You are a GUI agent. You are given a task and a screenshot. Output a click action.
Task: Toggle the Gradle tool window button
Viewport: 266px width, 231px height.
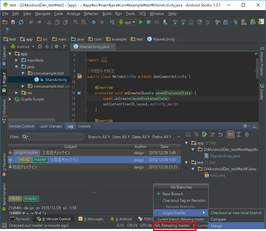pos(262,91)
